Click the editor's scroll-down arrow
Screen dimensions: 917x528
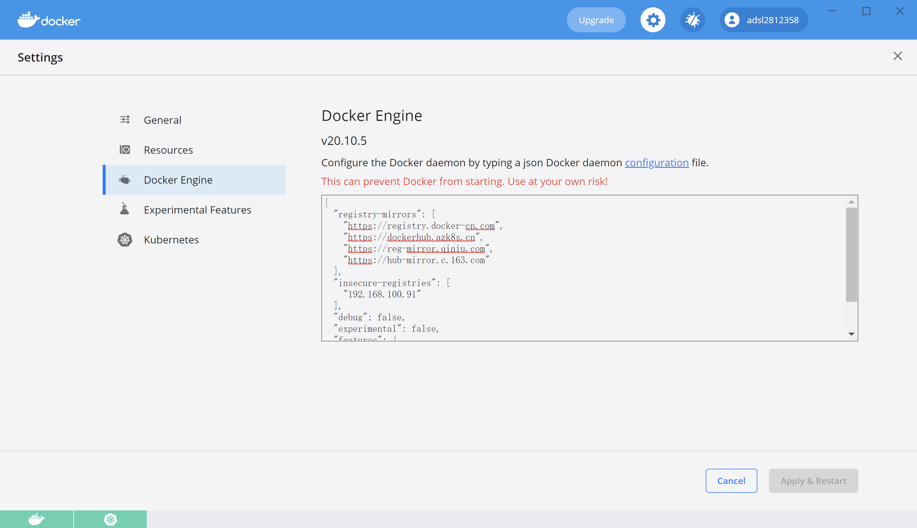click(x=852, y=334)
